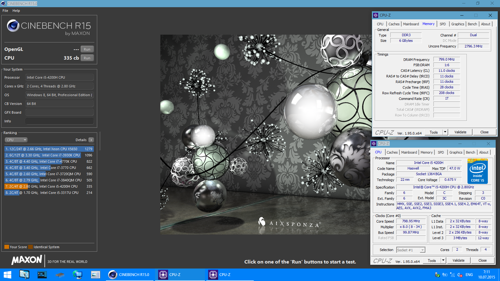
Task: Click the Intel inside Core i5 logo
Action: [x=477, y=171]
